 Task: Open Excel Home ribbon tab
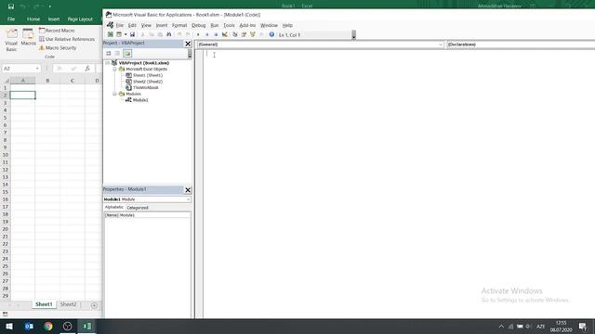pyautogui.click(x=33, y=19)
